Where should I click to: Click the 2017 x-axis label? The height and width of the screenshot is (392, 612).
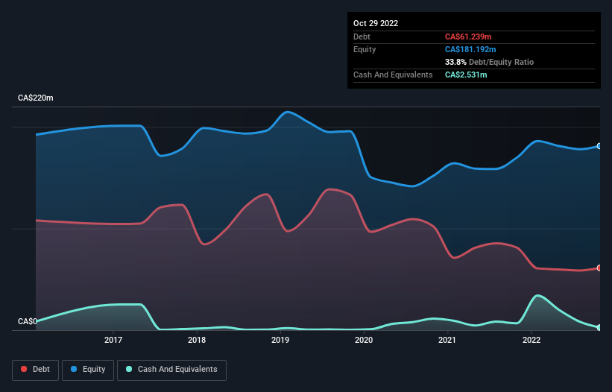point(113,340)
